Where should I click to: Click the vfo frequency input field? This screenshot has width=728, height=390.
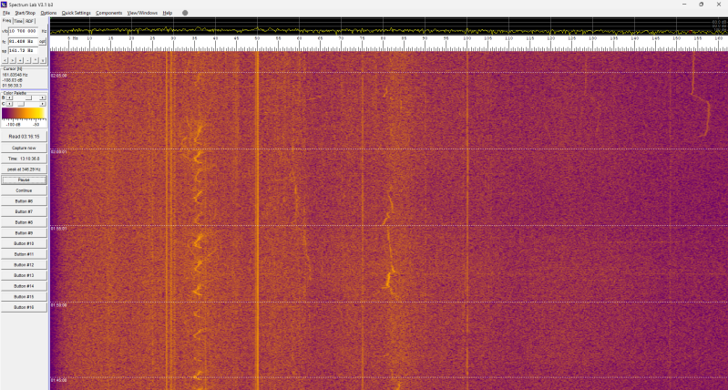25,31
